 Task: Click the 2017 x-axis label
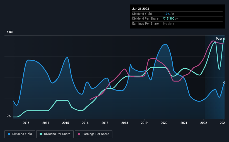pyautogui.click(x=105, y=123)
